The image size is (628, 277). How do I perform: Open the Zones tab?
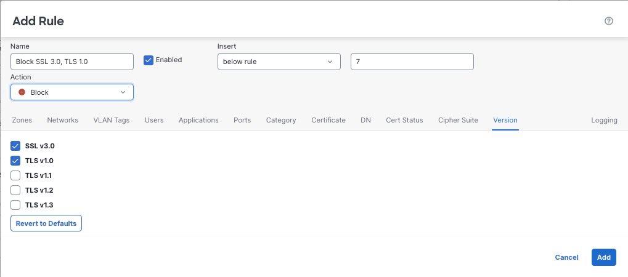tap(22, 120)
